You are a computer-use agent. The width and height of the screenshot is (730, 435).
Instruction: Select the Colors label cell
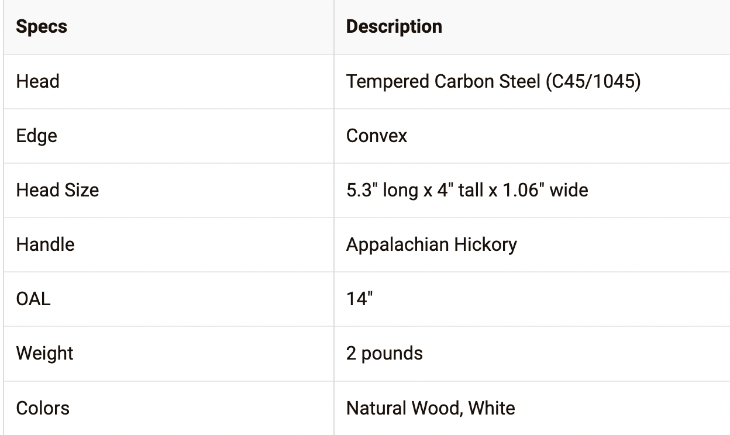tap(43, 408)
